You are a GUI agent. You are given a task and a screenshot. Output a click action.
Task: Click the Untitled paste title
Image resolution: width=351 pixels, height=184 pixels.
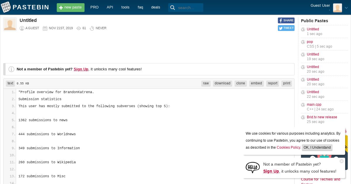pyautogui.click(x=28, y=20)
